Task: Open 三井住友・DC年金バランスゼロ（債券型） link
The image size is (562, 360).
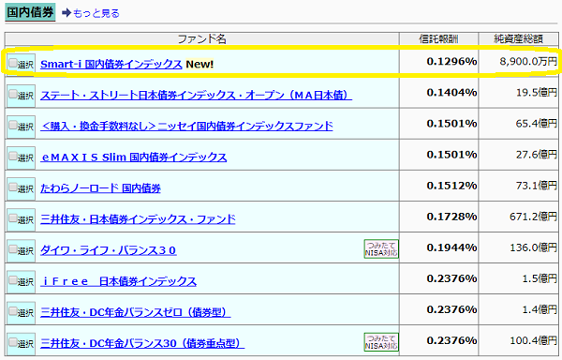Action: click(135, 312)
